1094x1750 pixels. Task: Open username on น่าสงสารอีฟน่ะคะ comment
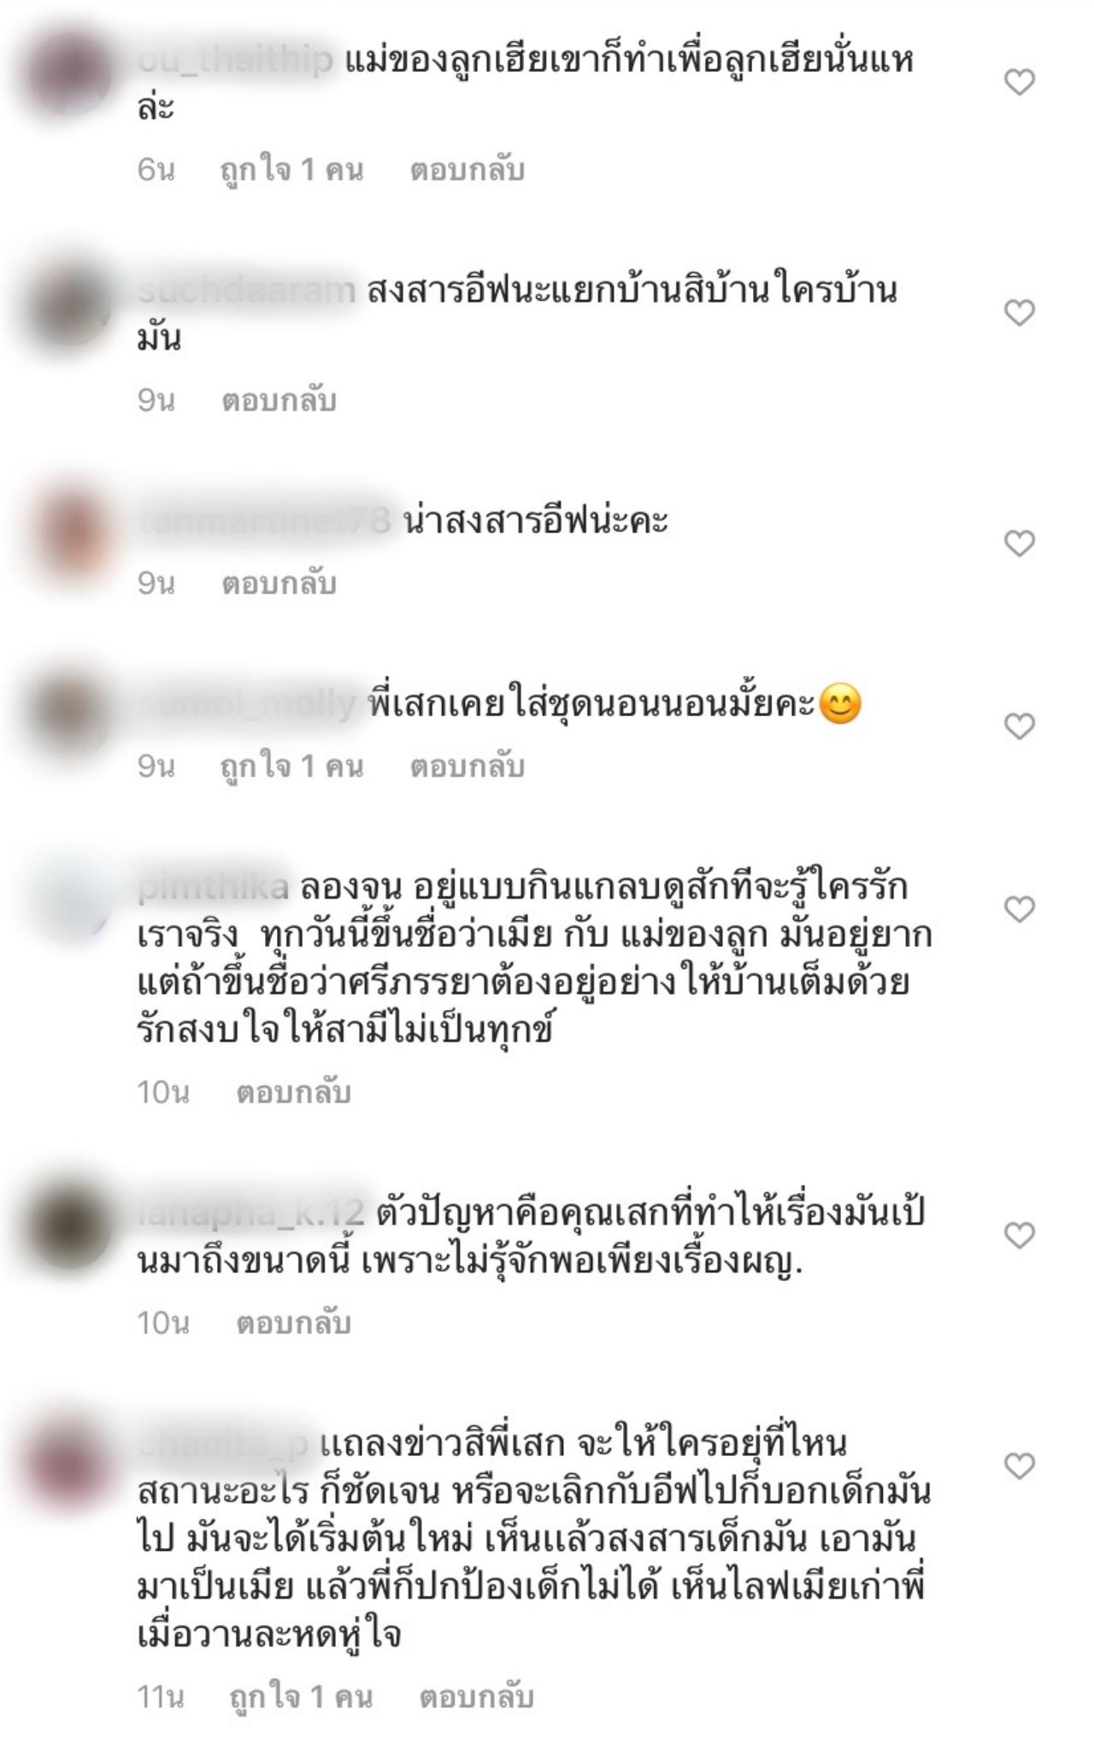(264, 520)
